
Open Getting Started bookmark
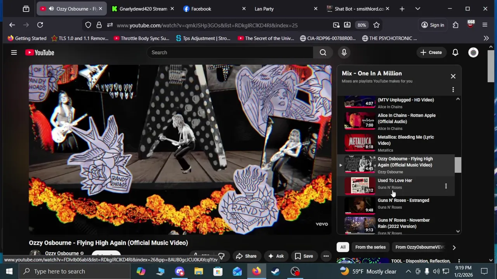[27, 38]
